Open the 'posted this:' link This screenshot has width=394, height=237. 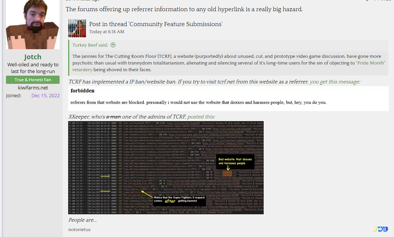point(201,117)
